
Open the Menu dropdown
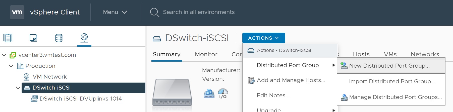pyautogui.click(x=115, y=12)
